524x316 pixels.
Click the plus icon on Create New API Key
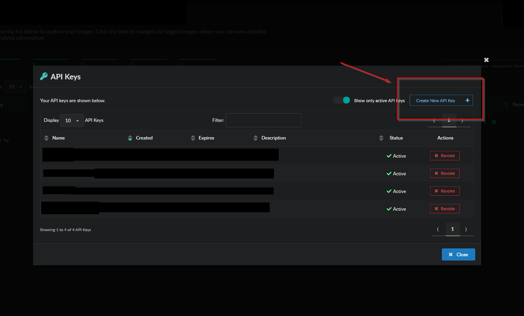(x=467, y=100)
